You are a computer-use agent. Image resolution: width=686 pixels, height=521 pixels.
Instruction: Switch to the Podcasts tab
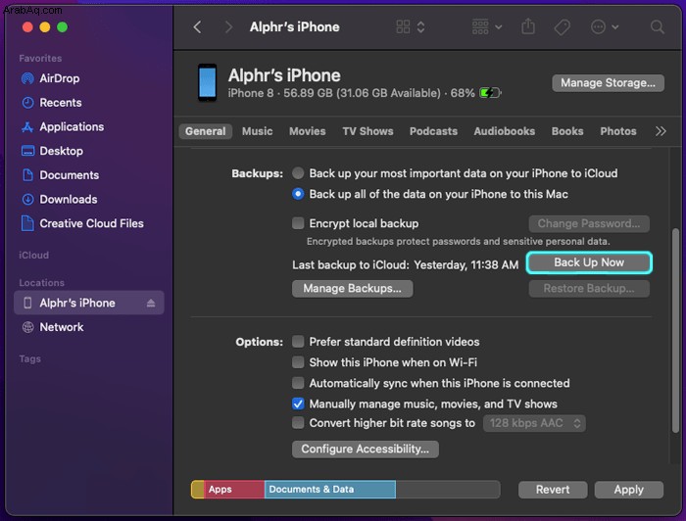pyautogui.click(x=433, y=131)
